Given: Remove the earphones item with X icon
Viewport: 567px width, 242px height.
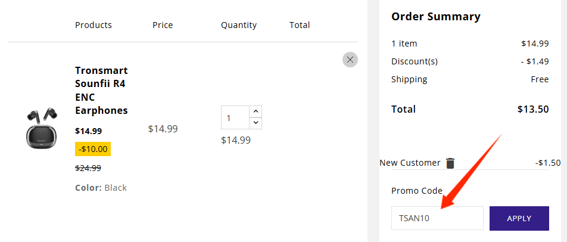Looking at the screenshot, I should 350,60.
